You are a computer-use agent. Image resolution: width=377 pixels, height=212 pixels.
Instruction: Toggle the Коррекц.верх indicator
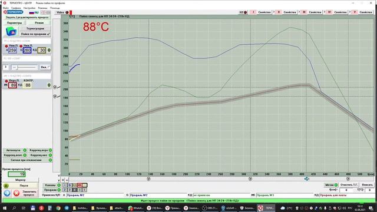[x=50, y=150]
